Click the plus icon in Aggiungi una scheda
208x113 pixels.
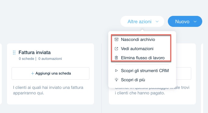click(33, 73)
